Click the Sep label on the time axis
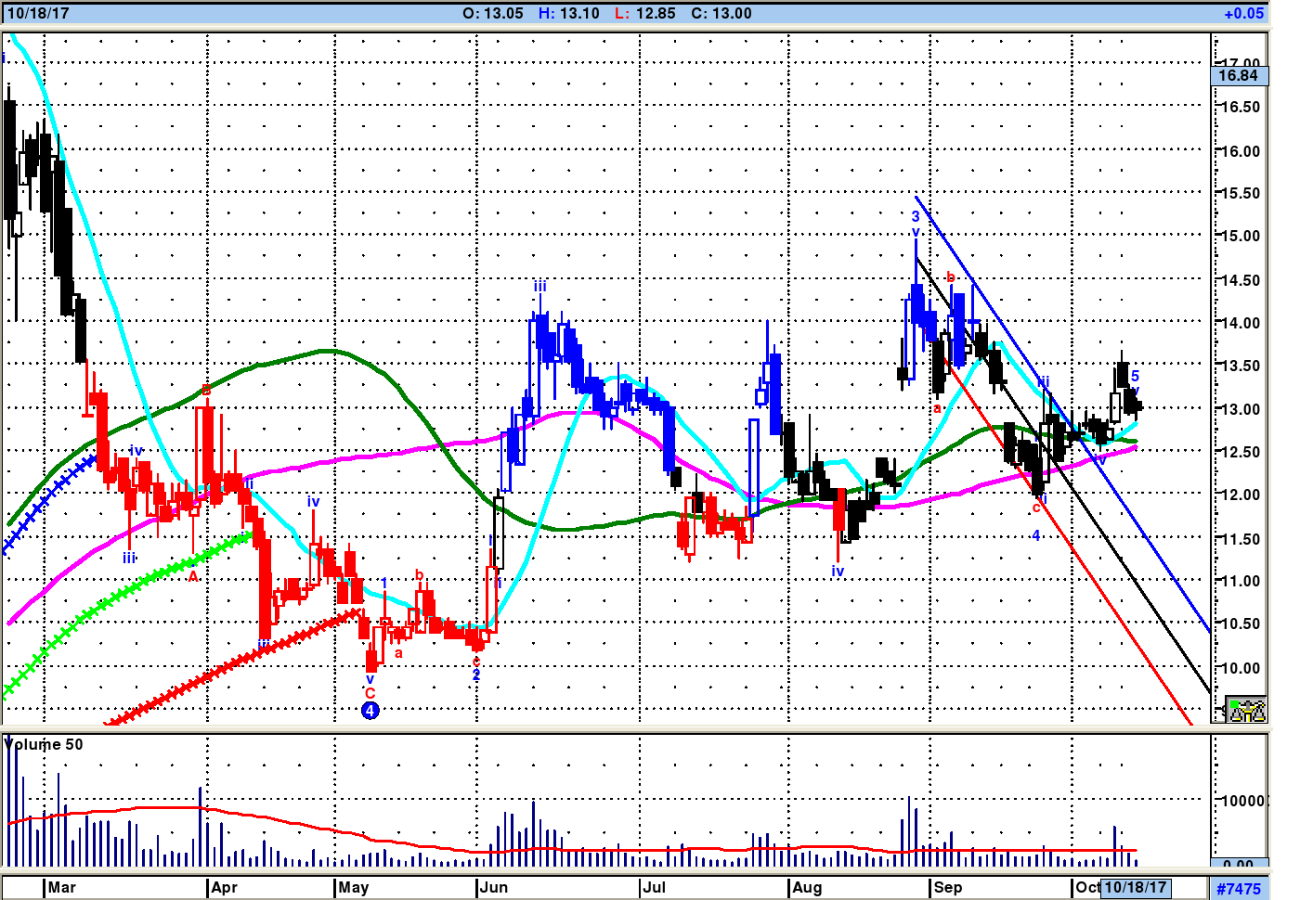 (x=947, y=887)
